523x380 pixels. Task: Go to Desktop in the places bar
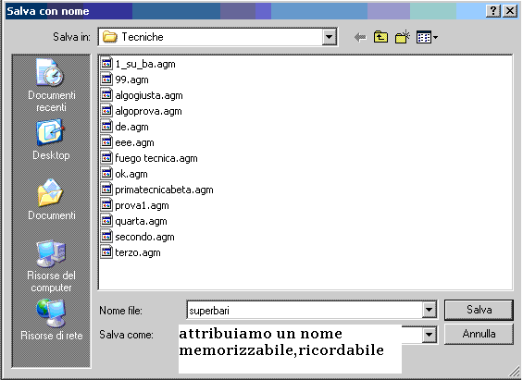pyautogui.click(x=51, y=141)
